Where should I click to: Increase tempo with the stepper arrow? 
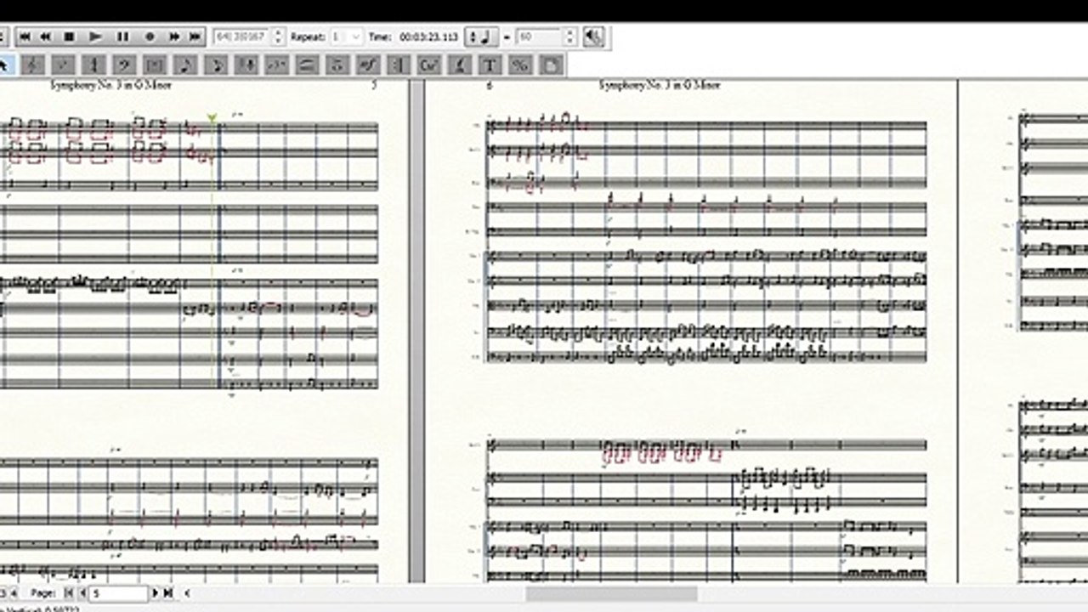point(569,33)
